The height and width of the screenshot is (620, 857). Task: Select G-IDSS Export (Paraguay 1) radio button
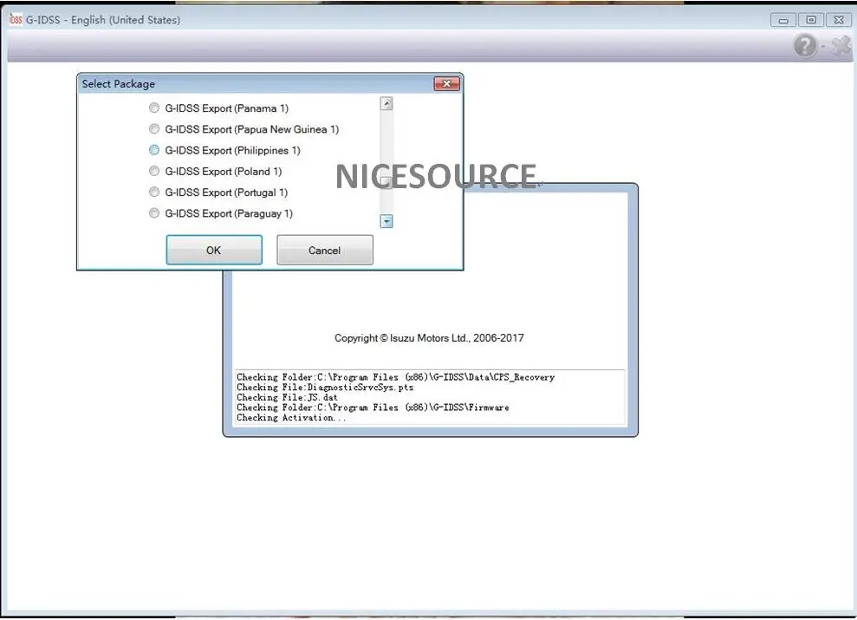click(x=154, y=213)
